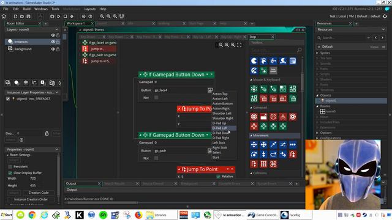
Task: Open the Layouts menu
Action: (x=90, y=9)
